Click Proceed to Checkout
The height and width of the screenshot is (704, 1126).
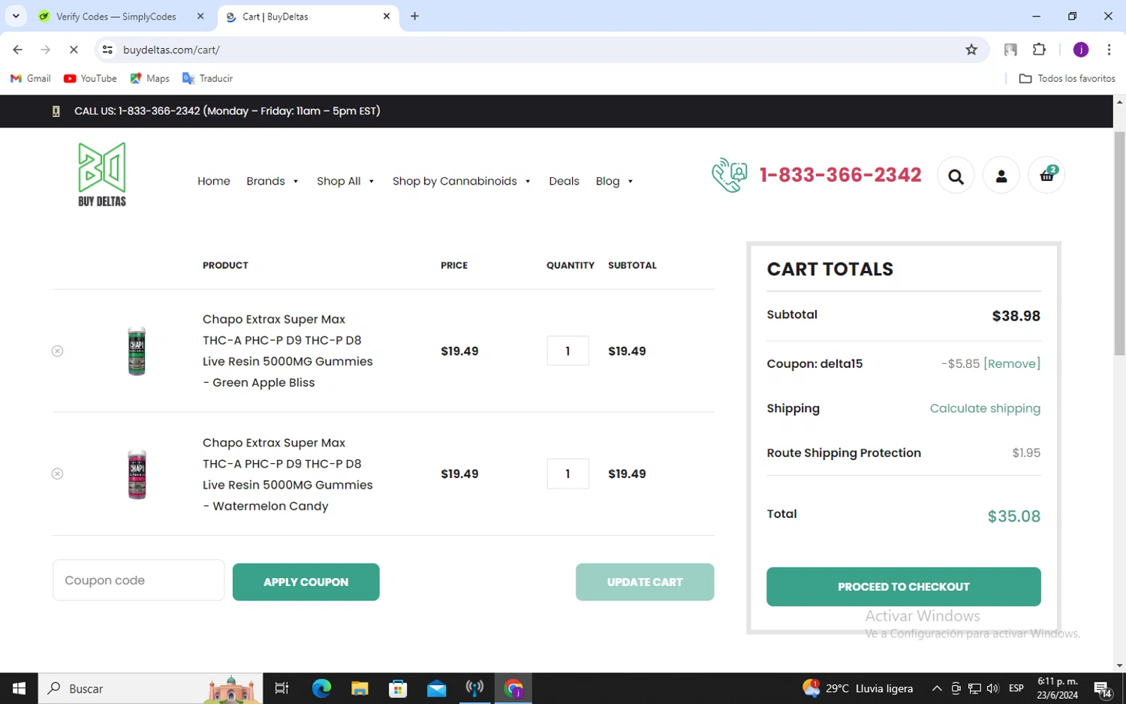point(904,587)
